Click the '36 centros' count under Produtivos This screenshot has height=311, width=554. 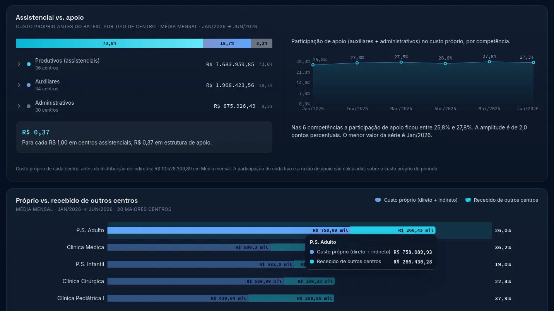[x=47, y=68]
